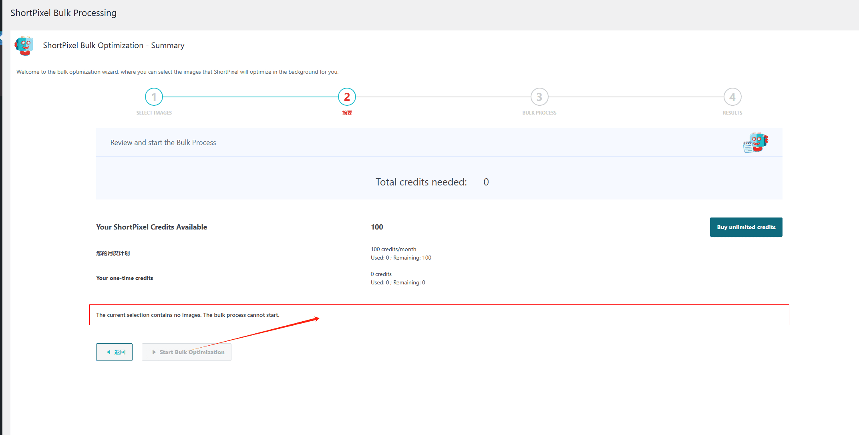Click the 摘要 step label
Viewport: 859px width, 435px height.
point(347,113)
